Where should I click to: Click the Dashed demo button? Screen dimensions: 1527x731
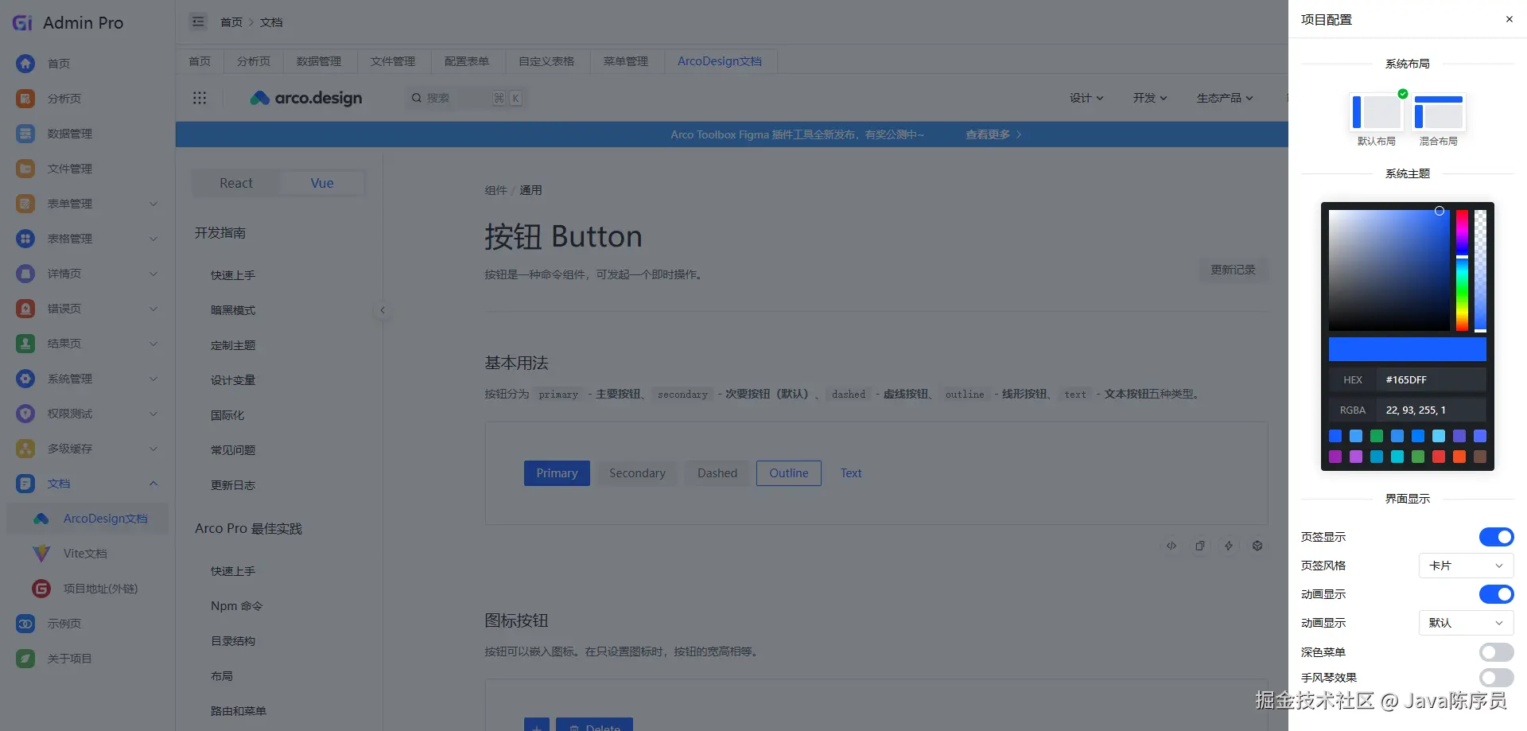pyautogui.click(x=717, y=473)
